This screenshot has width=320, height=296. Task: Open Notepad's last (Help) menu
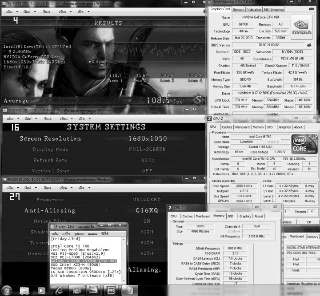[x=105, y=234]
